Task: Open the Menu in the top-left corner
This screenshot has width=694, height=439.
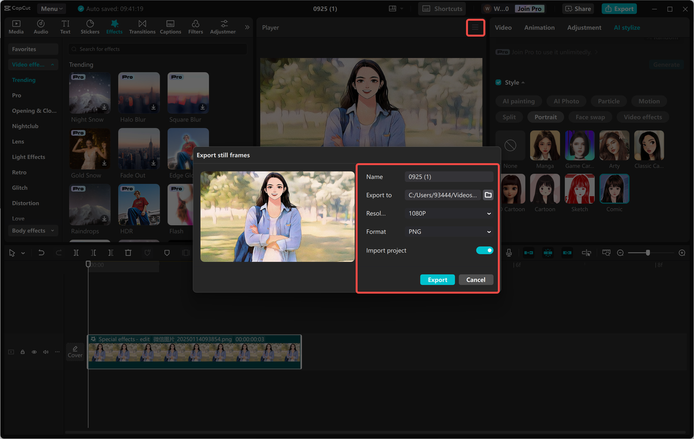Action: click(50, 8)
